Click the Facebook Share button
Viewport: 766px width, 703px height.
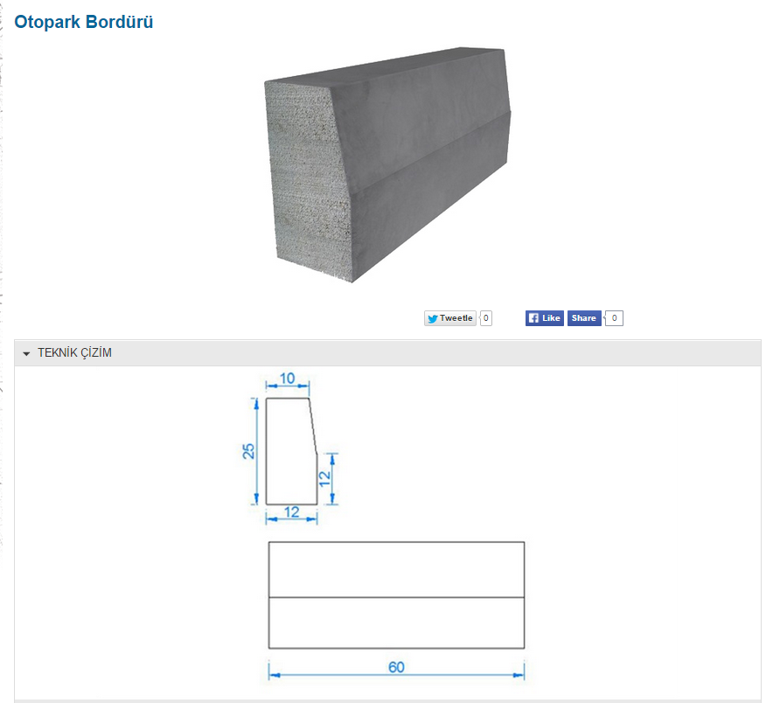(584, 318)
